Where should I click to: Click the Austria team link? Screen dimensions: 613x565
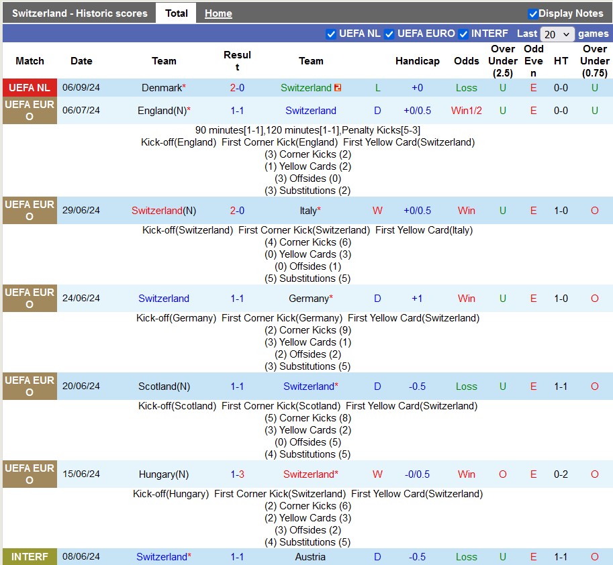(x=310, y=557)
